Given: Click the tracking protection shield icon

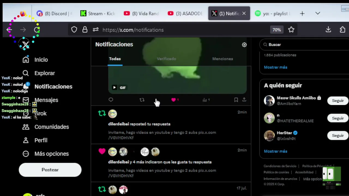Looking at the screenshot, I should click(74, 30).
